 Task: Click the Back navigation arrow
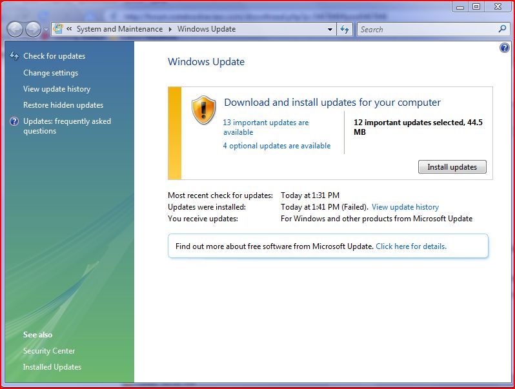point(15,30)
